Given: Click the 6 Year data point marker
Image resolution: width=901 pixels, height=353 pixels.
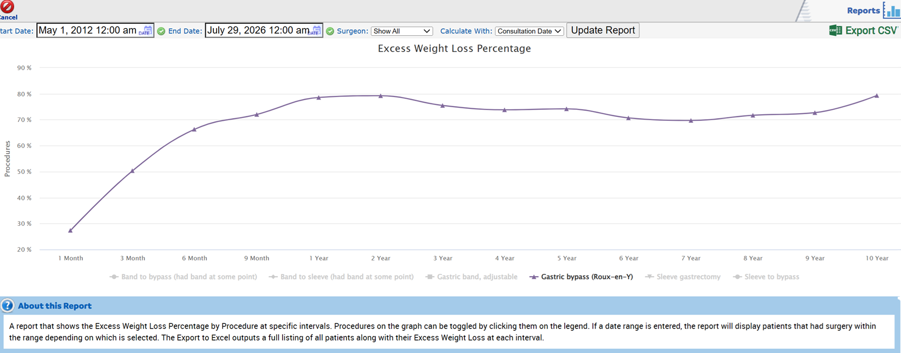Looking at the screenshot, I should pyautogui.click(x=629, y=118).
